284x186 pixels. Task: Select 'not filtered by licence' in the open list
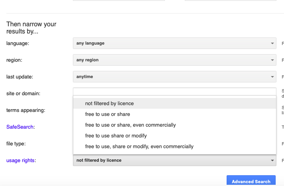pyautogui.click(x=110, y=104)
